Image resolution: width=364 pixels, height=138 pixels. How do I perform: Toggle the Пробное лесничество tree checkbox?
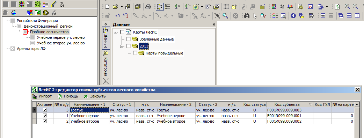click(26, 31)
